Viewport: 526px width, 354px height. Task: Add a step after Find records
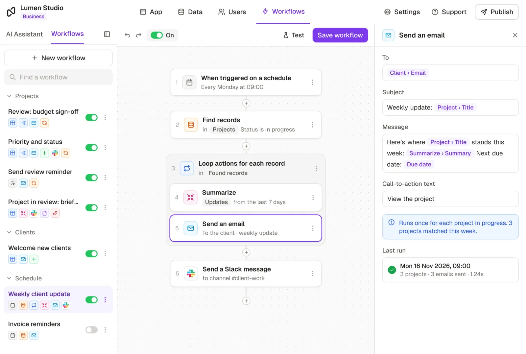click(246, 146)
